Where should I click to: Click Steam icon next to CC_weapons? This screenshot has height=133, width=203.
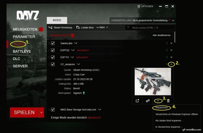(x=78, y=64)
